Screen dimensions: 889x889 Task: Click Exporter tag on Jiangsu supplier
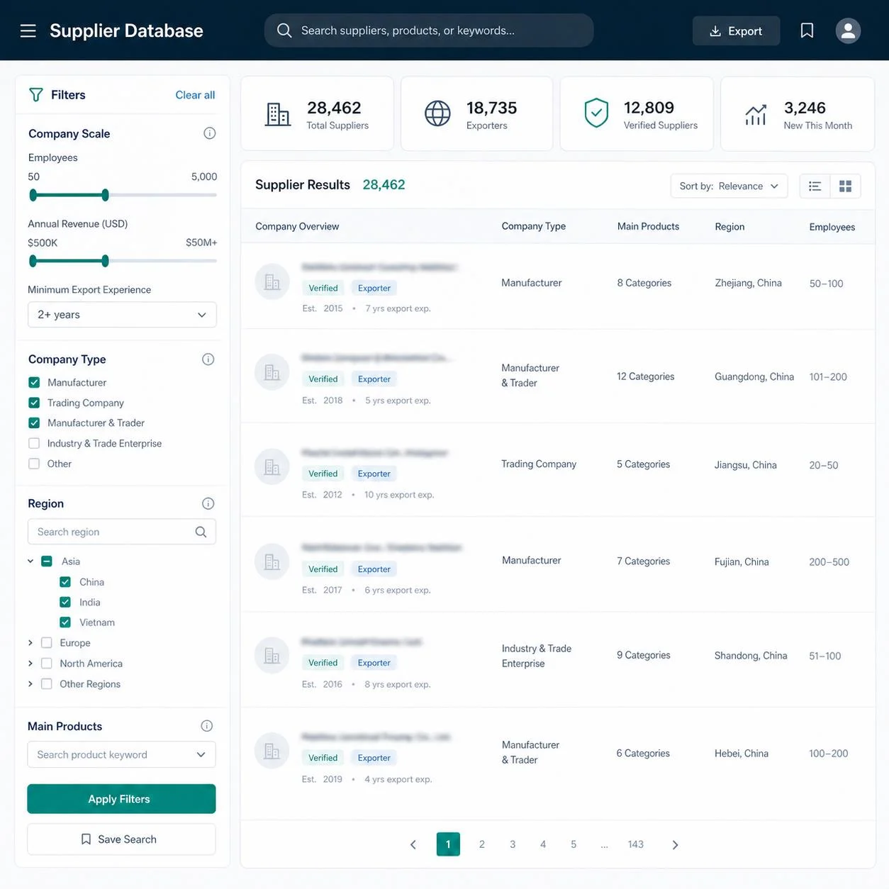[374, 474]
